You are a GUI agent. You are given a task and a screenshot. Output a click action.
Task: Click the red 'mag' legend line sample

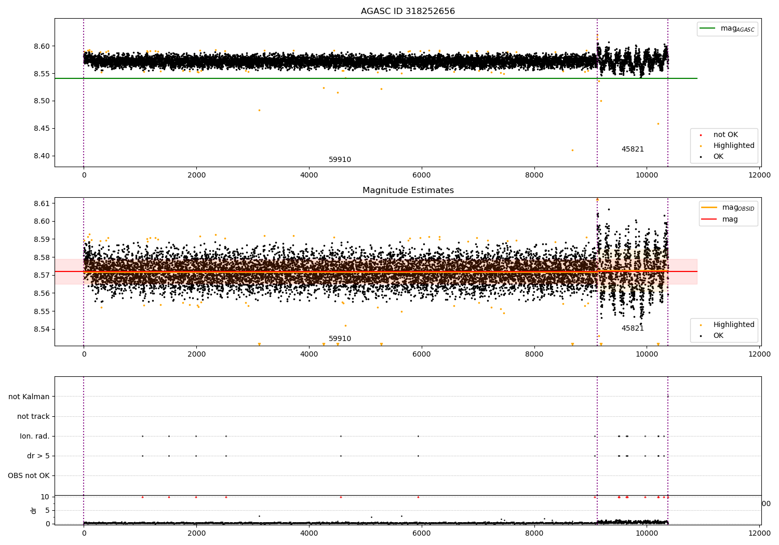point(709,220)
